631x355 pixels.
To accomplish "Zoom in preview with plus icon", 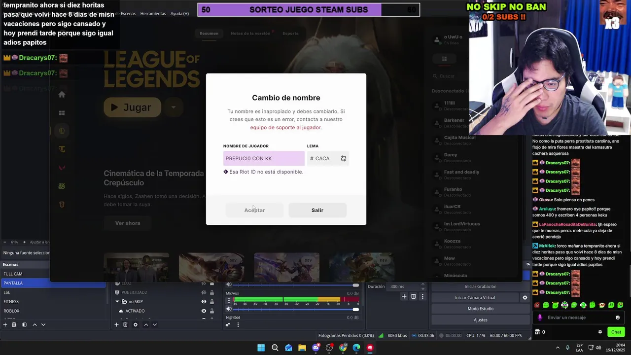I will click(24, 242).
